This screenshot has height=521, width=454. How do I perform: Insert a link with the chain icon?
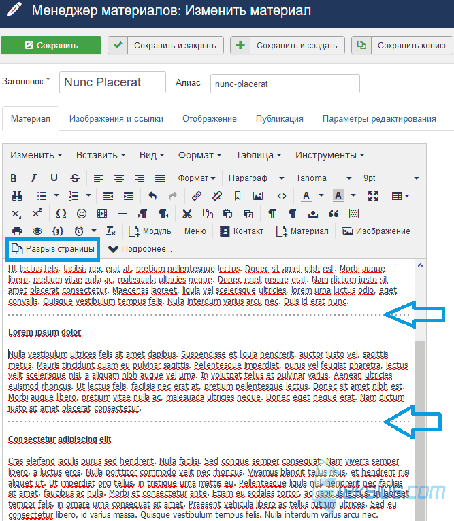196,196
